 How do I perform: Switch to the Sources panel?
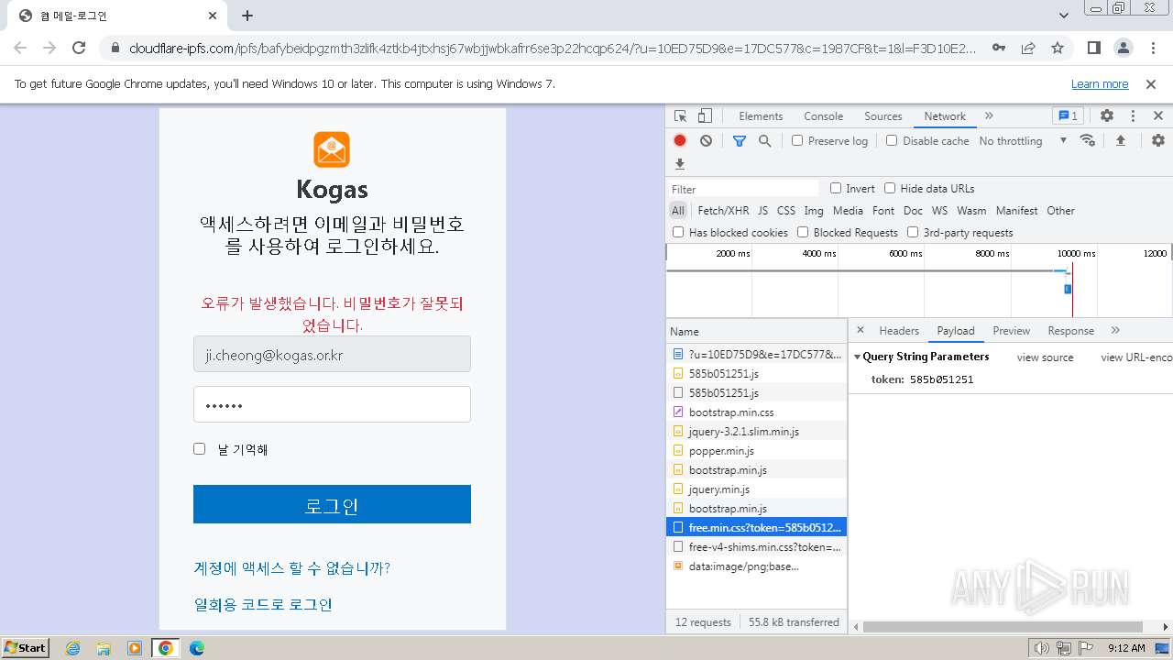(883, 116)
